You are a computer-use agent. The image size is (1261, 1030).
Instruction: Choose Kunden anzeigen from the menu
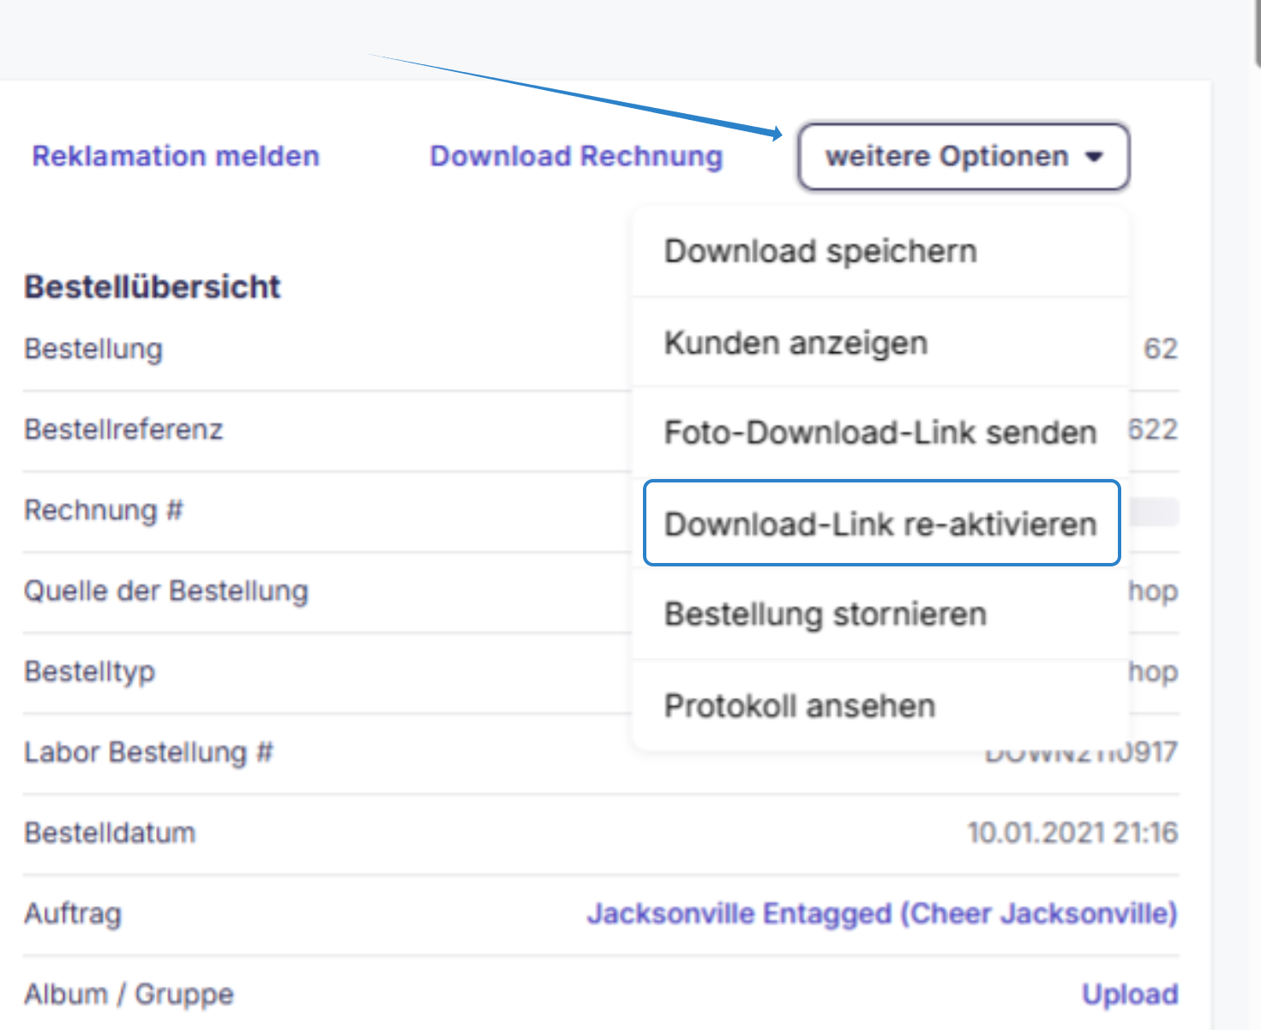(x=880, y=343)
